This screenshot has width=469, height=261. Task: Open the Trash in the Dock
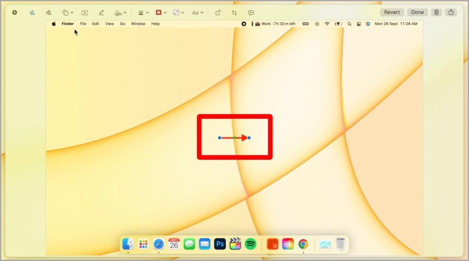[340, 244]
